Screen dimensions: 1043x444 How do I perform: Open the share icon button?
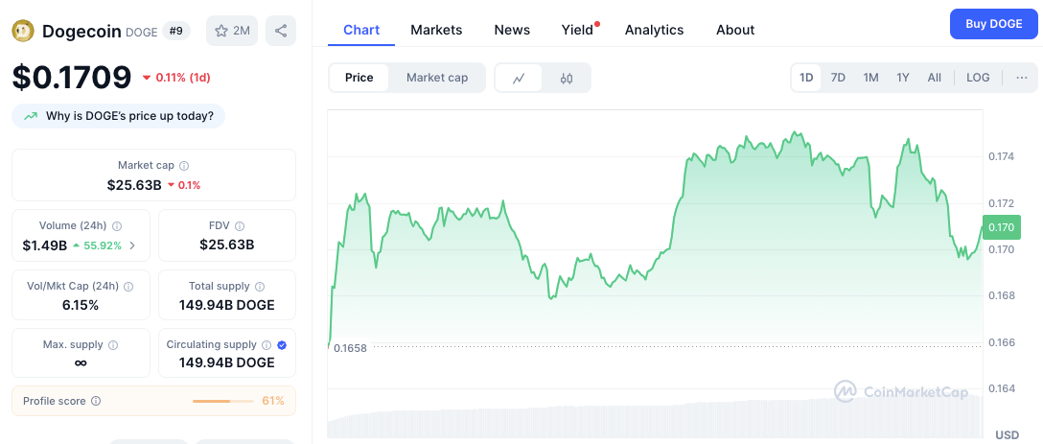[x=281, y=31]
